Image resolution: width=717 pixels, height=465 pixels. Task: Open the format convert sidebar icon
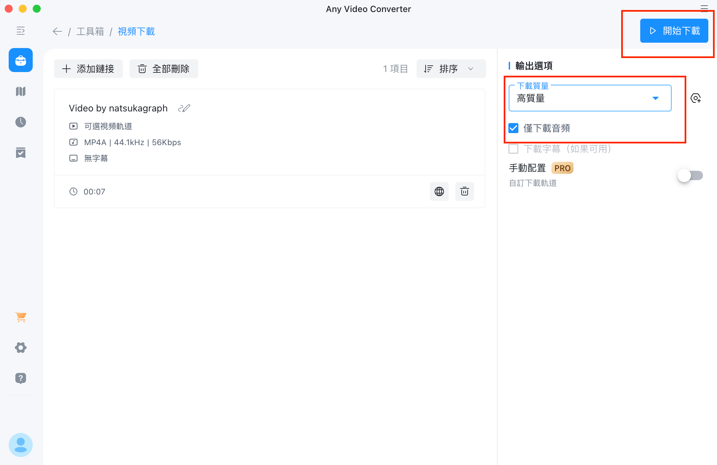(21, 91)
